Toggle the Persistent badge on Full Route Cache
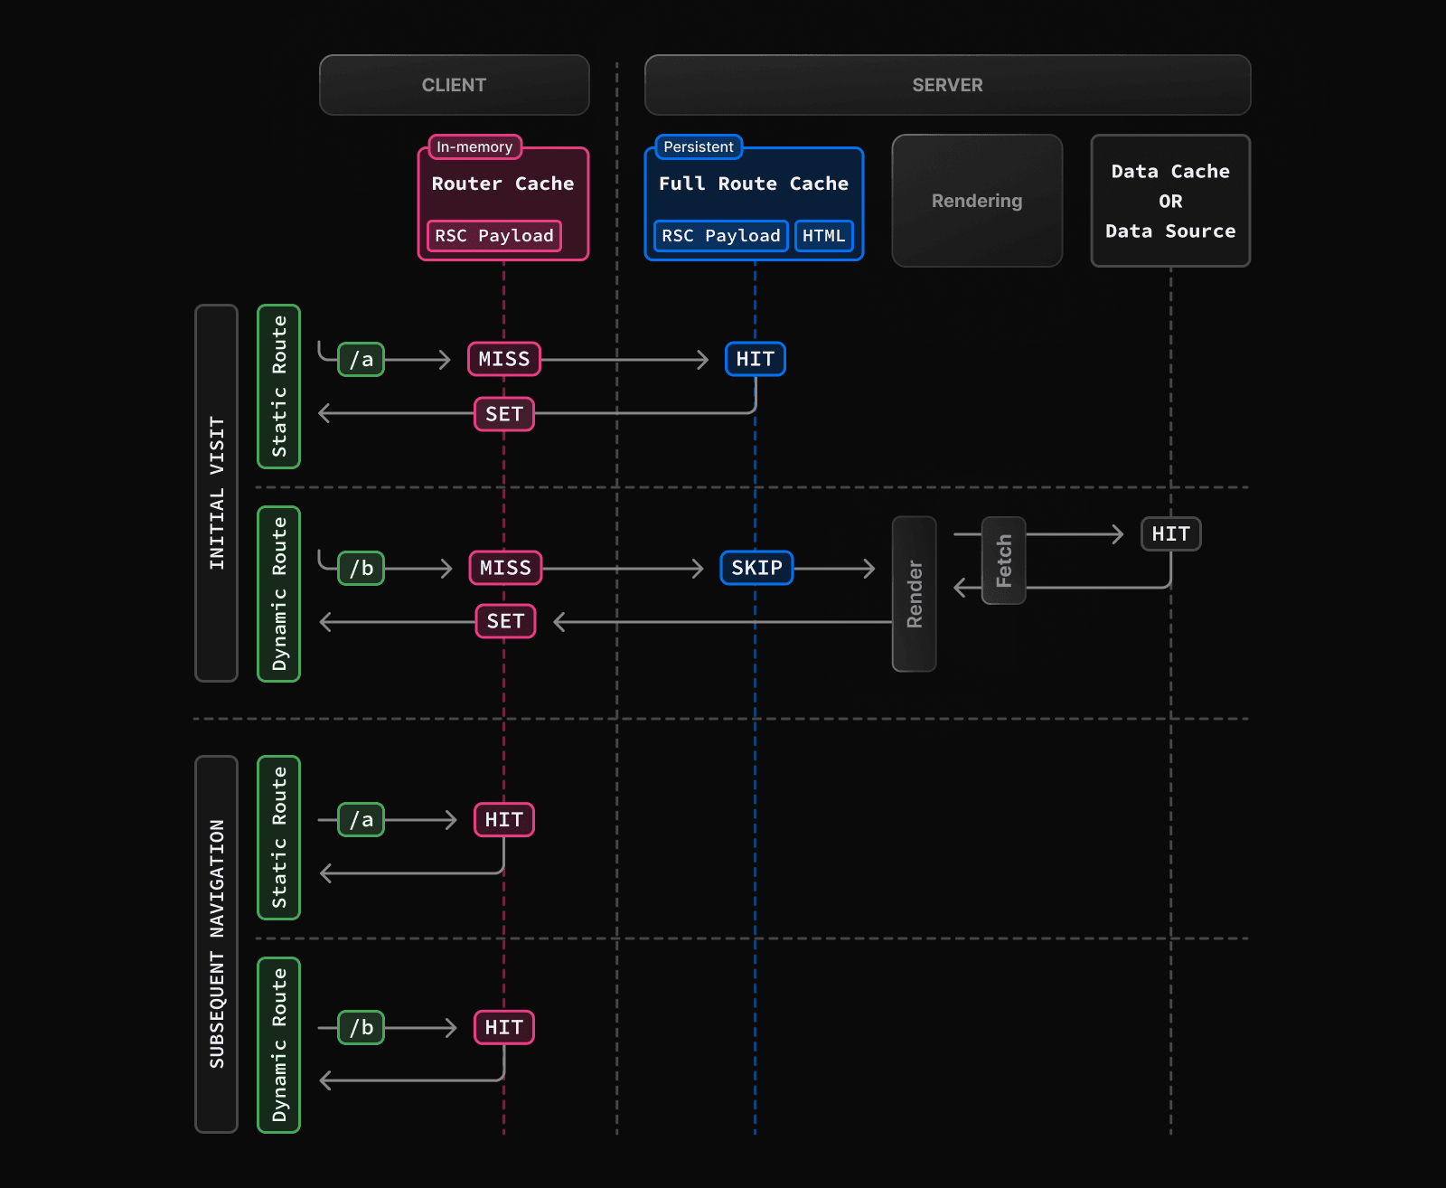The height and width of the screenshot is (1188, 1446). 698,146
